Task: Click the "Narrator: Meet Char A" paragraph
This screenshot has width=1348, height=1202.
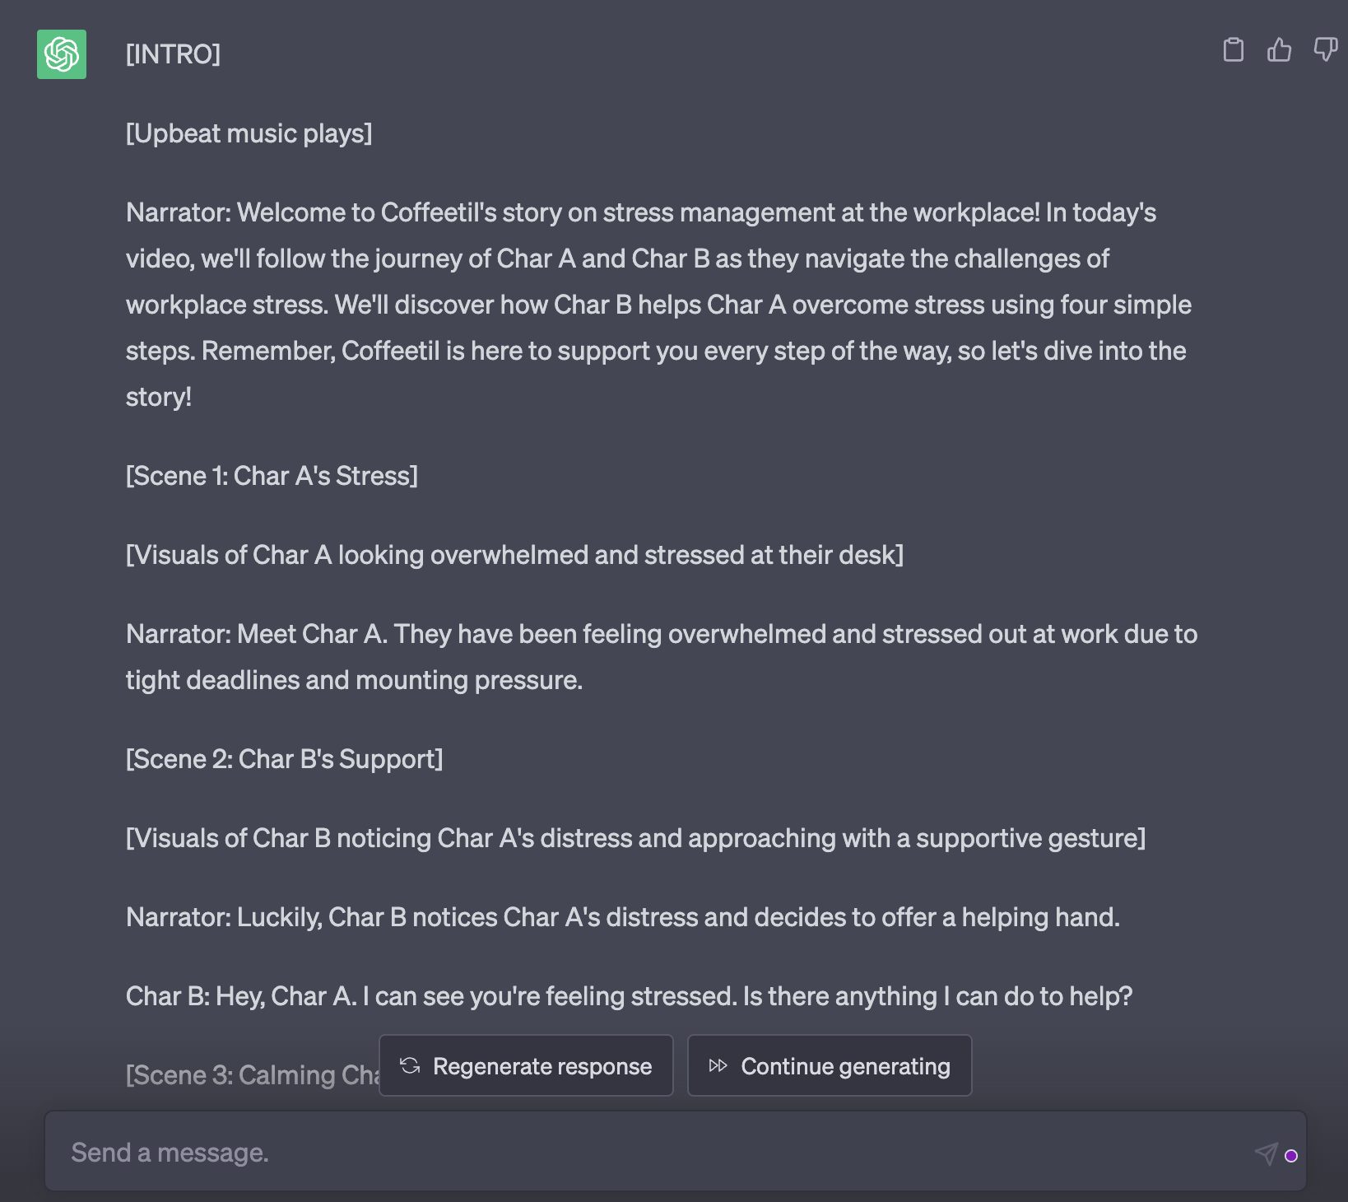Action: pyautogui.click(x=658, y=657)
